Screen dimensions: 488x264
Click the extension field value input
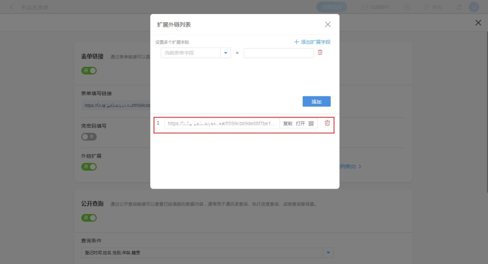[279, 53]
